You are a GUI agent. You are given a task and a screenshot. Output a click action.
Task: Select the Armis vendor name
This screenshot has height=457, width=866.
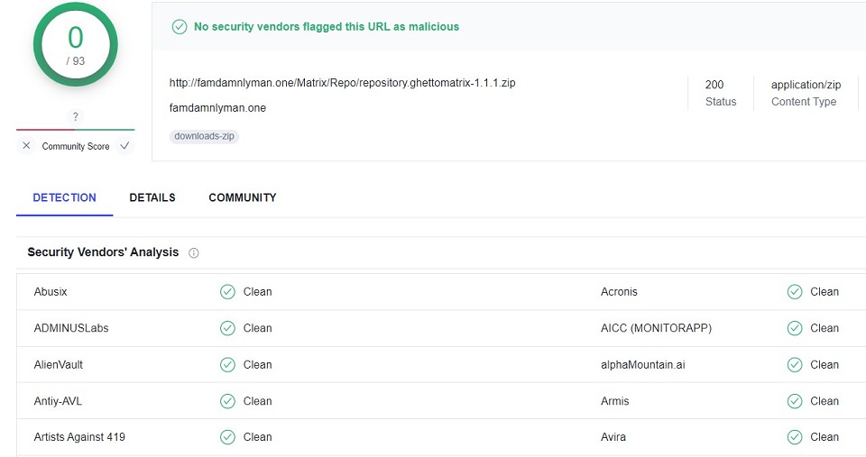pyautogui.click(x=614, y=401)
